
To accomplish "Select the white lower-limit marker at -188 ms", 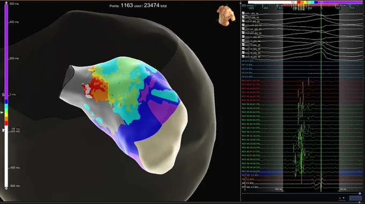I will [3, 130].
